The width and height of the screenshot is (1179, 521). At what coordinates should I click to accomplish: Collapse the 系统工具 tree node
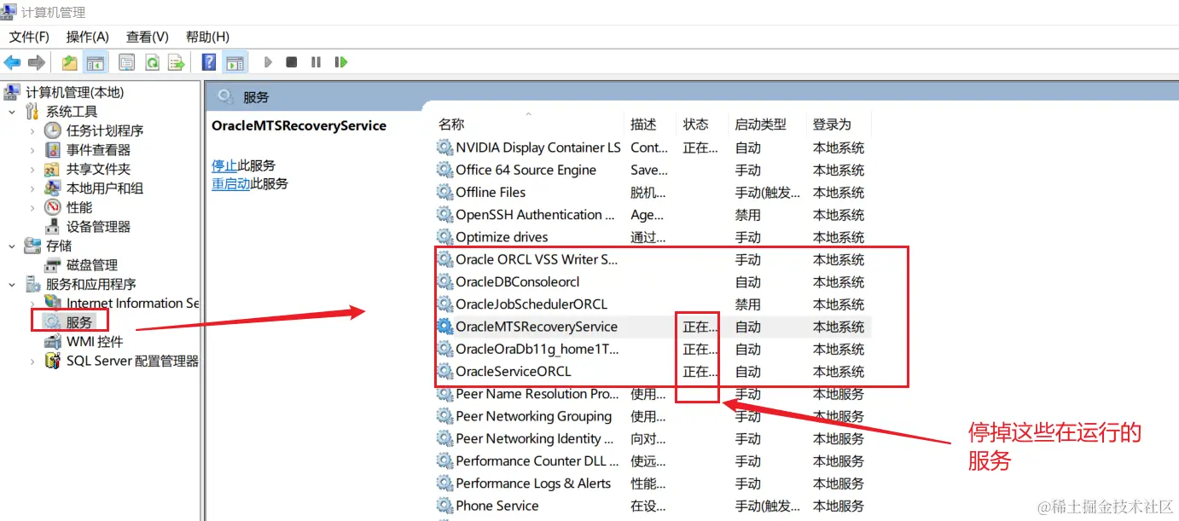[12, 112]
